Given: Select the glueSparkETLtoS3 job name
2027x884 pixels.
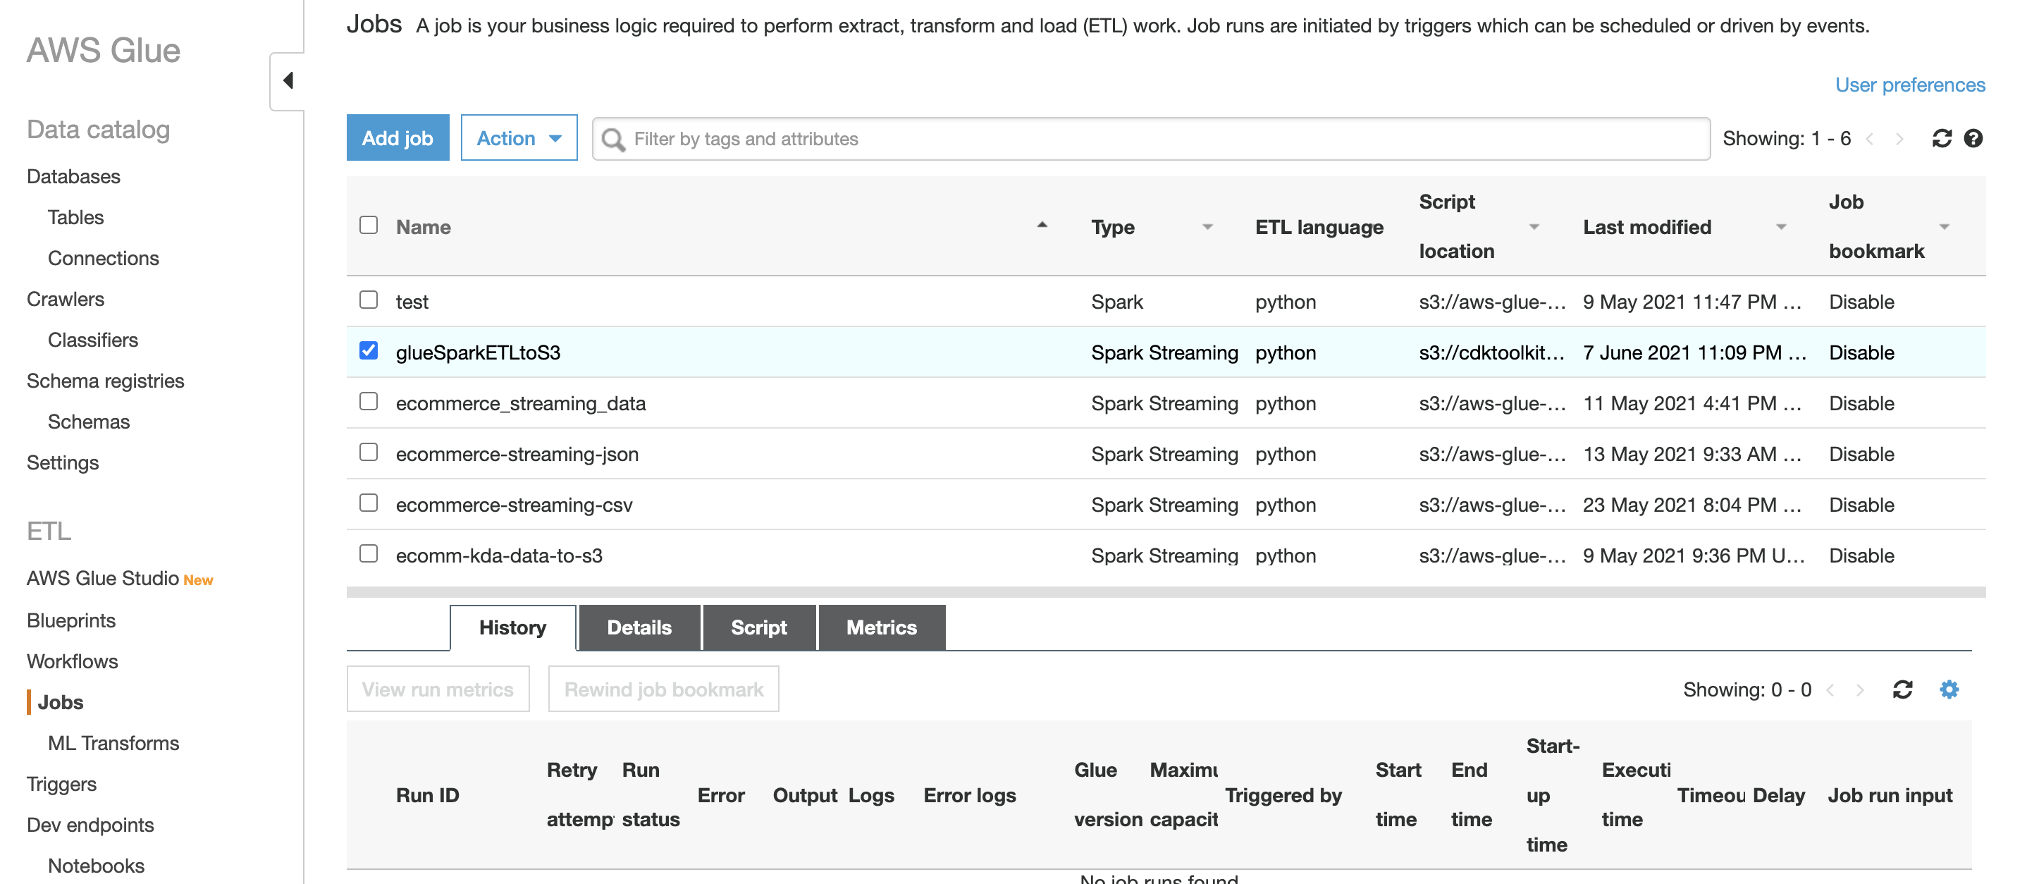Looking at the screenshot, I should [478, 352].
